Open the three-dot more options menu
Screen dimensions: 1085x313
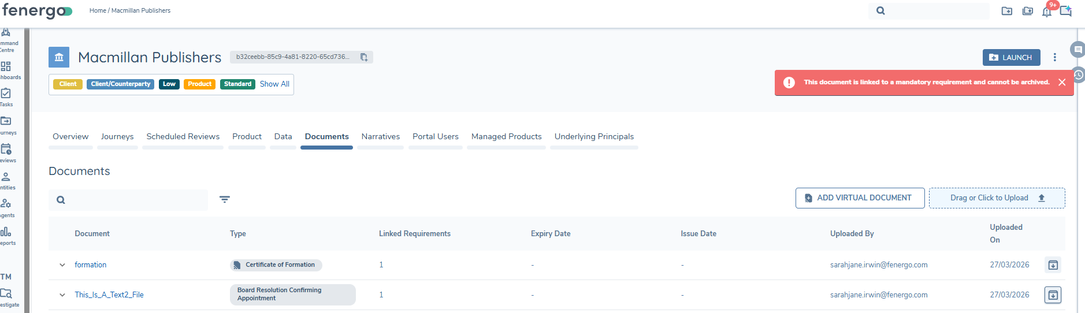click(1055, 57)
